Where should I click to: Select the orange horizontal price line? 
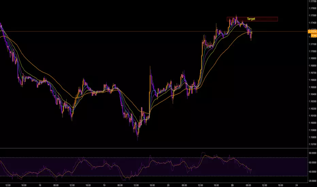pos(154,32)
